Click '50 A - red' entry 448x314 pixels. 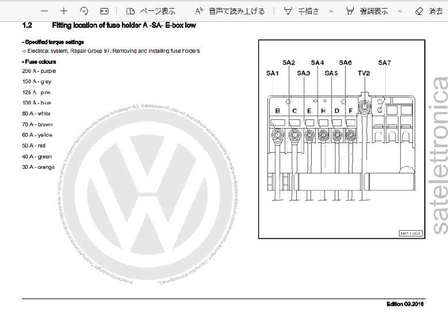click(x=34, y=146)
